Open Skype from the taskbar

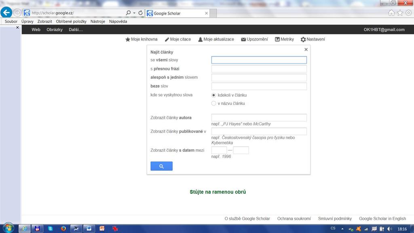[x=50, y=229]
